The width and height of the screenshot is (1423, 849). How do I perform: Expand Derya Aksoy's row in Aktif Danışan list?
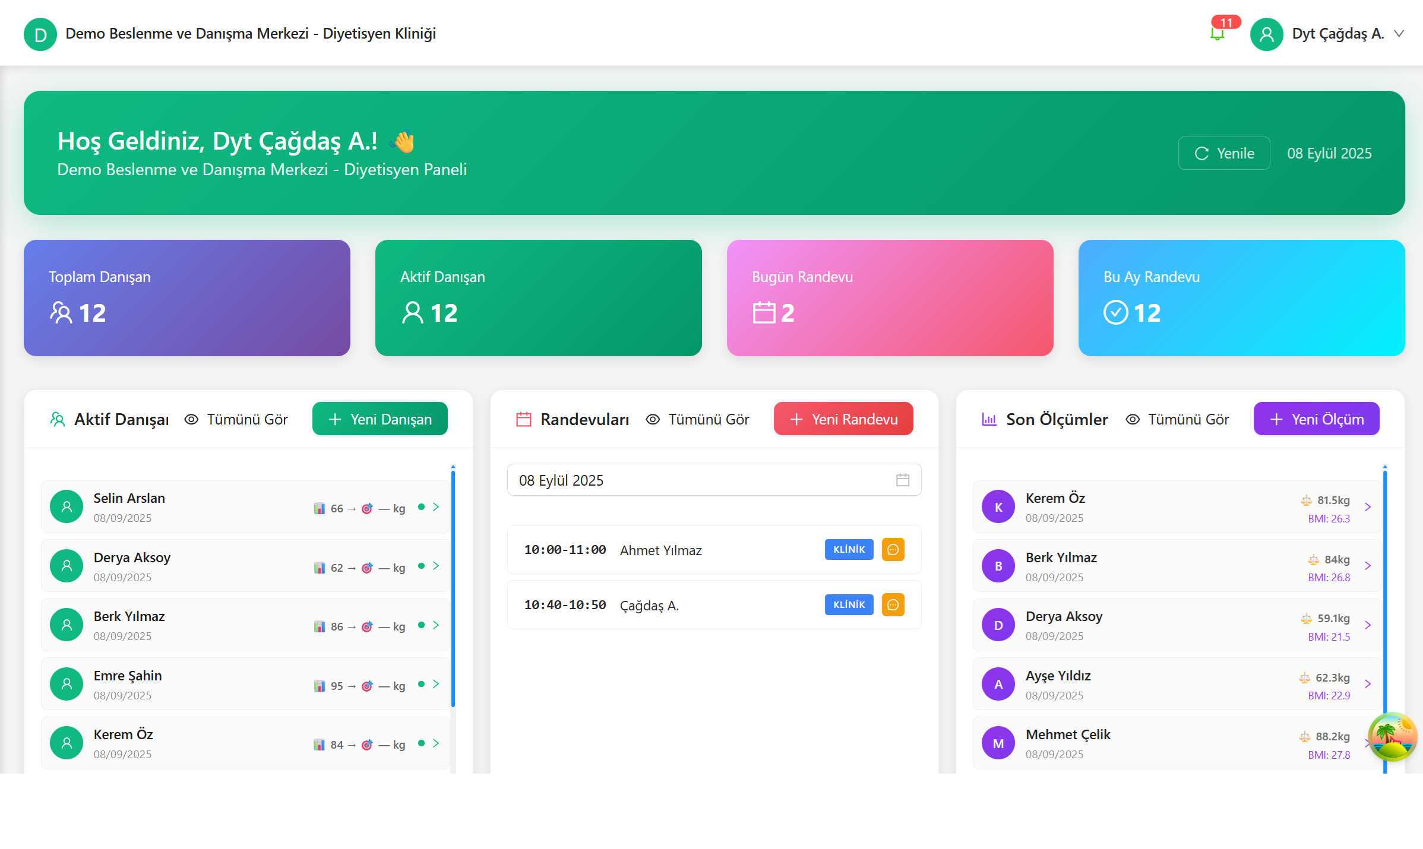[437, 566]
